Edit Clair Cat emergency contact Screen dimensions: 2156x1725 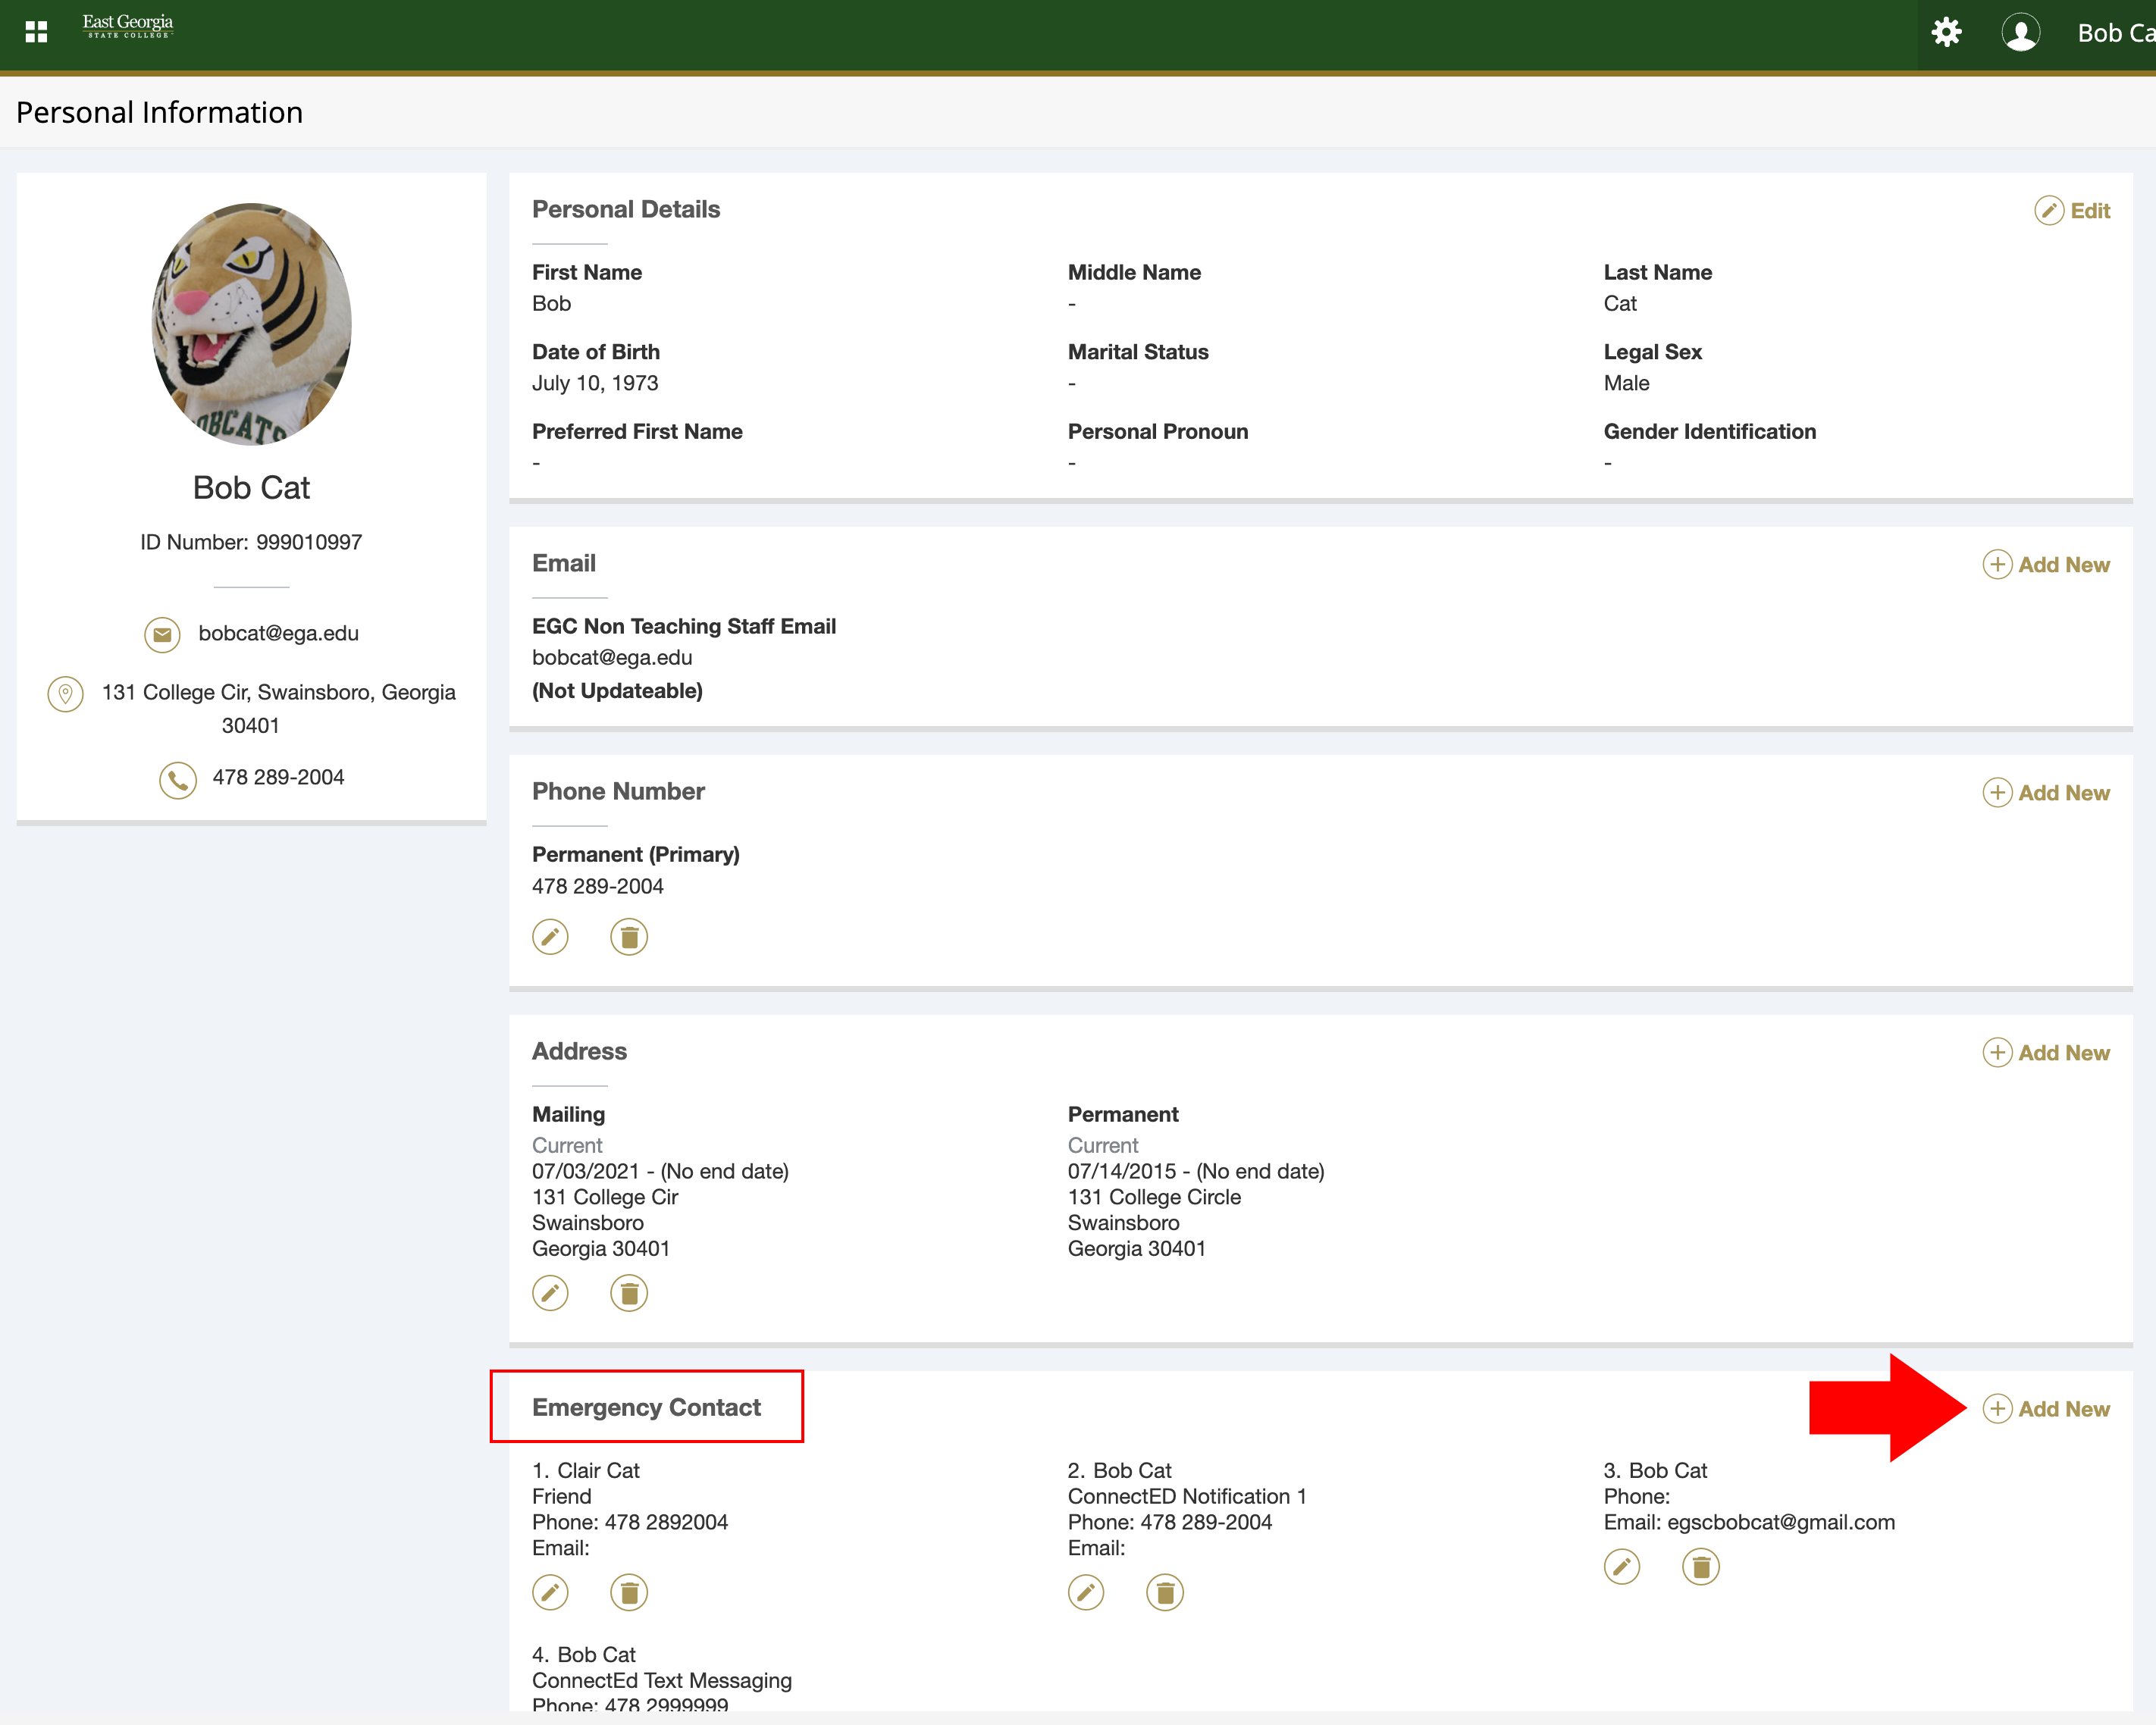tap(550, 1592)
